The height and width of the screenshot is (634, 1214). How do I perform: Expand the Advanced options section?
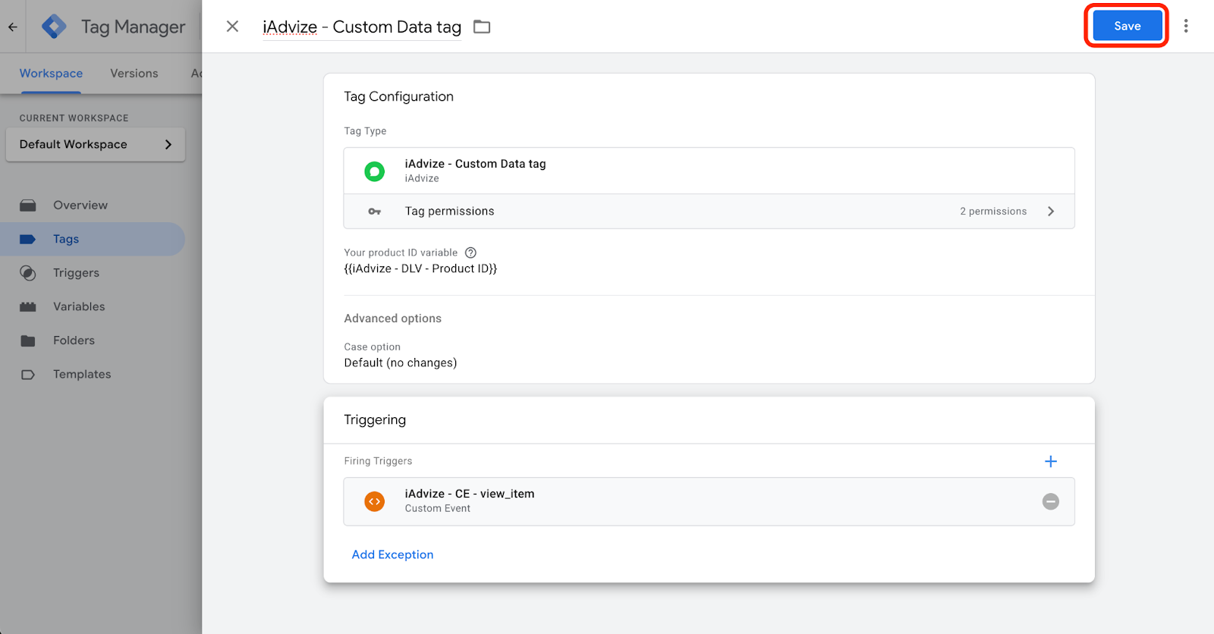(x=392, y=319)
